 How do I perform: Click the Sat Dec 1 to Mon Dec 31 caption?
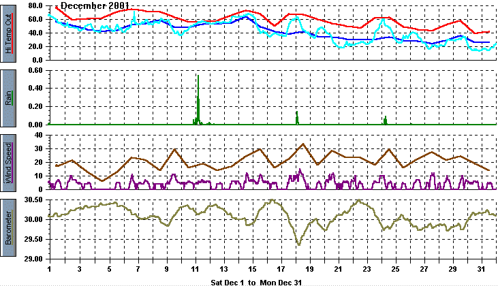tap(255, 281)
